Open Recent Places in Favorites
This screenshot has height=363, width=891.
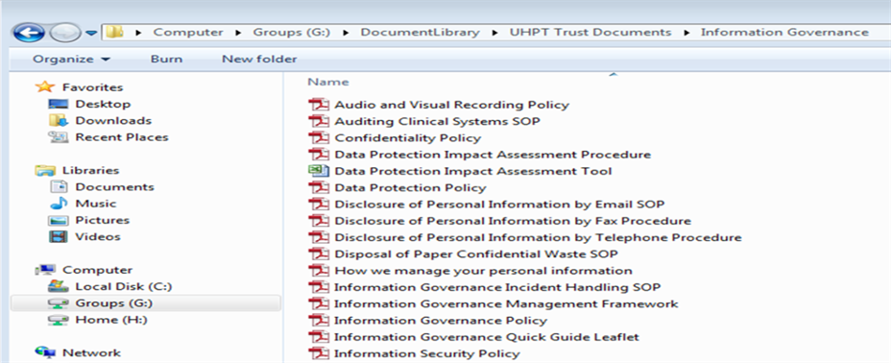pos(122,137)
